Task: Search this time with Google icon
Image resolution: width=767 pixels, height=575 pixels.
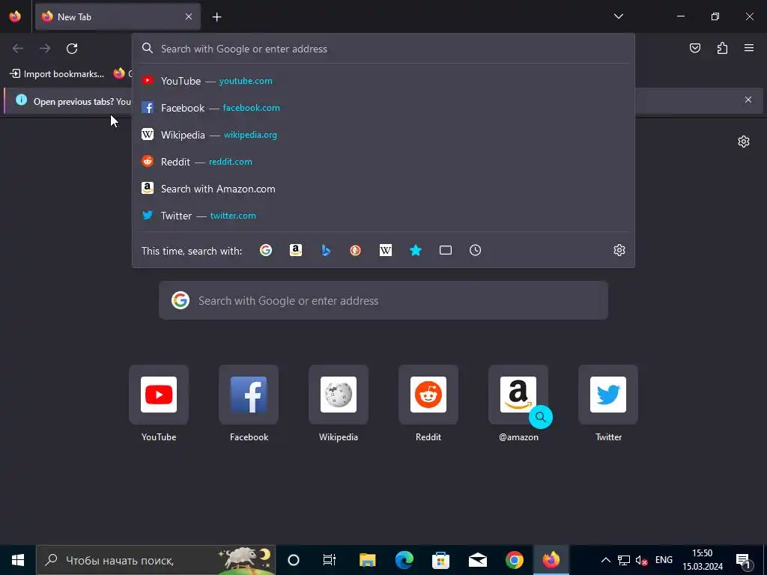Action: click(x=266, y=250)
